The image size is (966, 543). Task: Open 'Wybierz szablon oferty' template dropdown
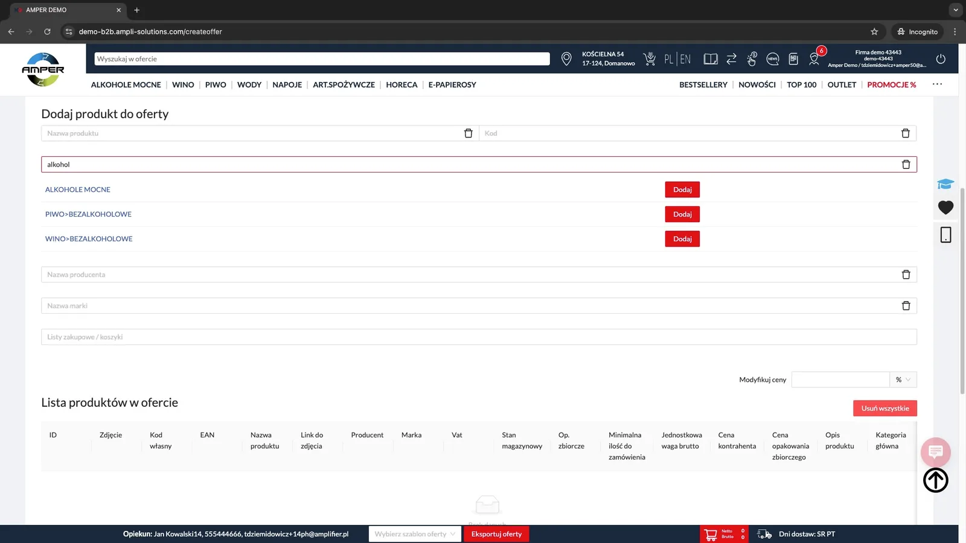click(415, 534)
